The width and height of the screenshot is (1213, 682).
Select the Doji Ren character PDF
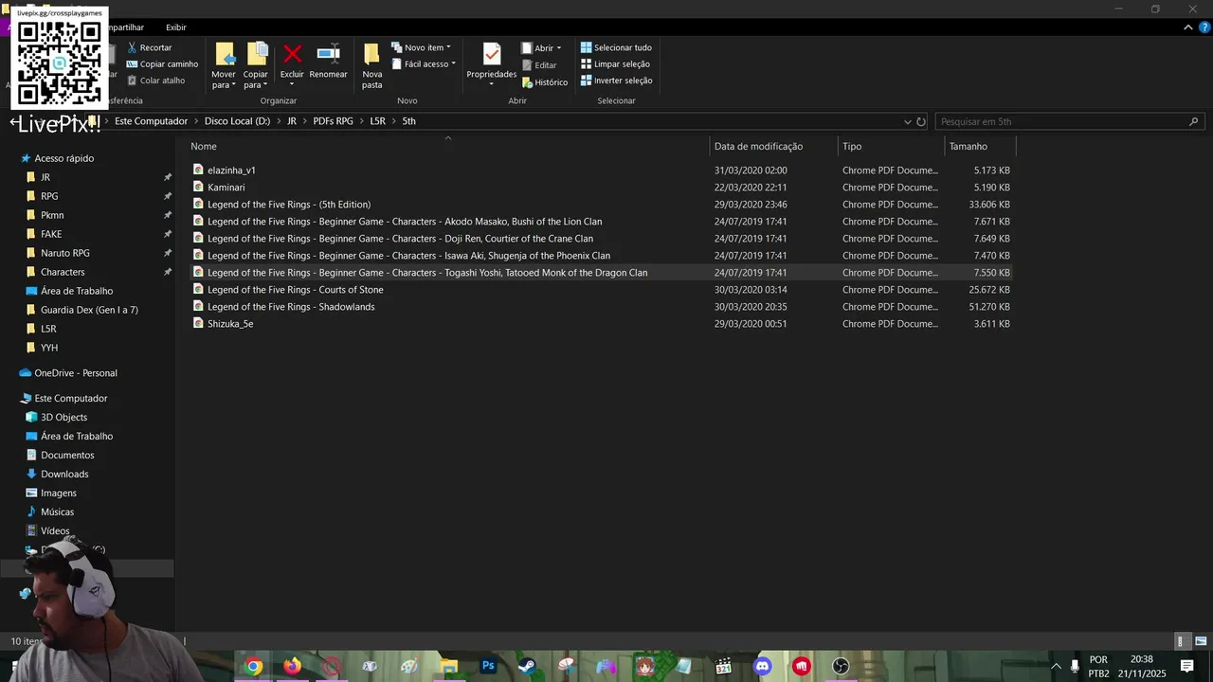(400, 239)
